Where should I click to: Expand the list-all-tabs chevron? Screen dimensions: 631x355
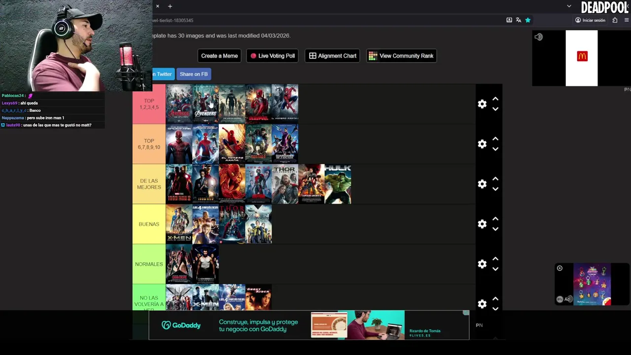pyautogui.click(x=569, y=6)
